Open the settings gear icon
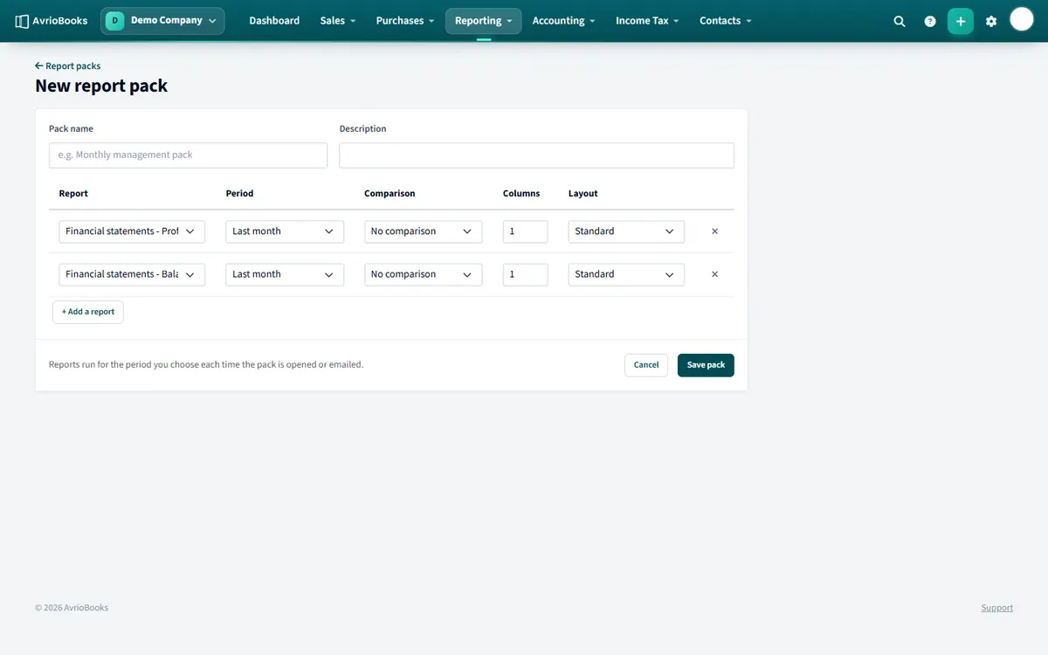 tap(991, 21)
